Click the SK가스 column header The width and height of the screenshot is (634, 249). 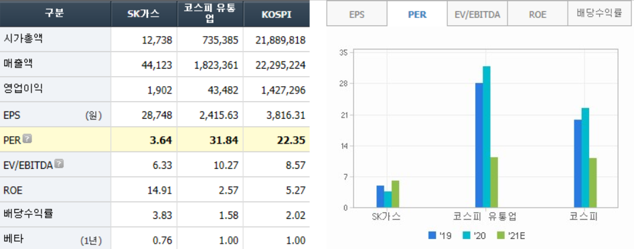(x=144, y=13)
